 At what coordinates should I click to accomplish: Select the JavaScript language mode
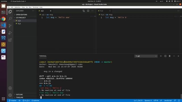click(168, 101)
